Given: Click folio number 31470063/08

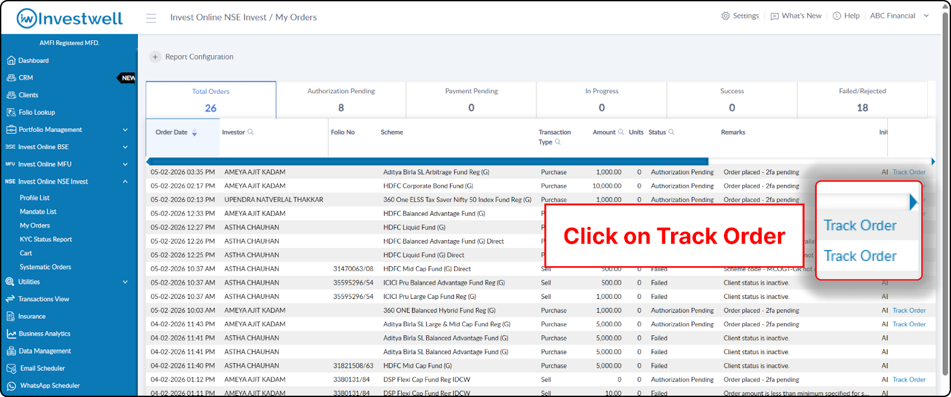Looking at the screenshot, I should coord(353,269).
